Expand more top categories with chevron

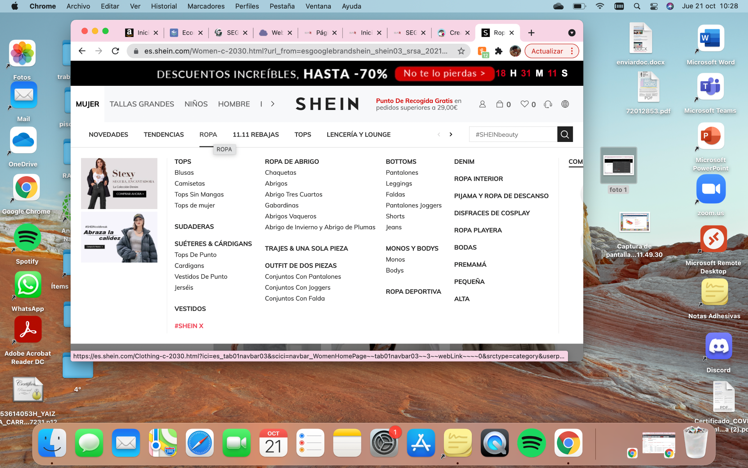pos(273,104)
